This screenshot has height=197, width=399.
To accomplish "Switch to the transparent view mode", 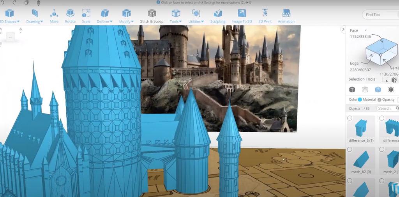I will [x=390, y=89].
